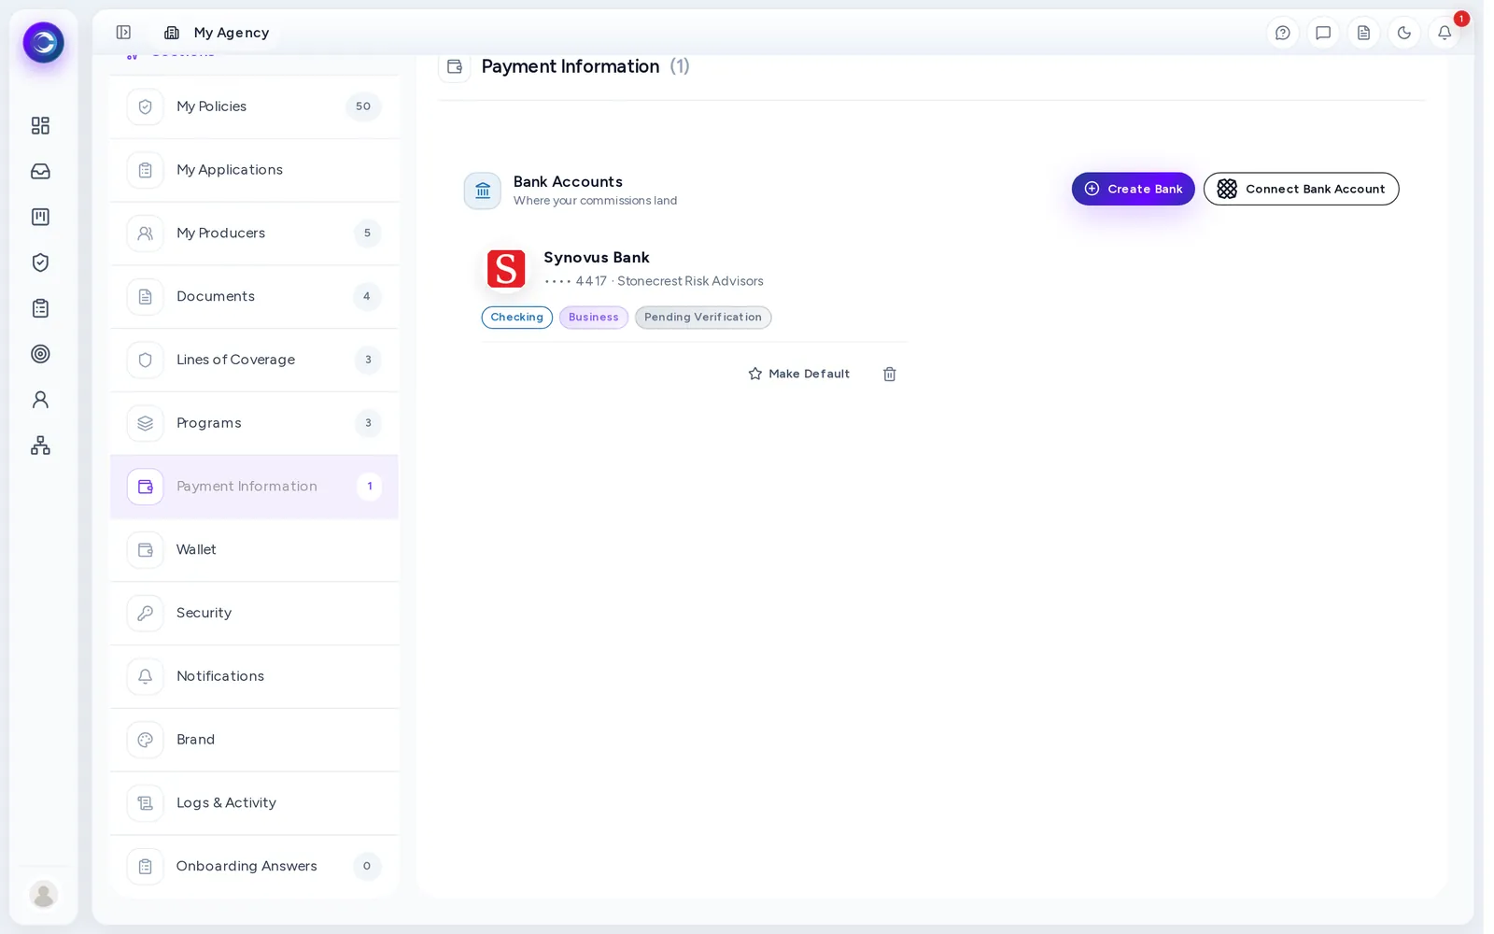Viewport: 1494px width, 934px height.
Task: Open the inbox icon in left rail
Action: coord(40,171)
